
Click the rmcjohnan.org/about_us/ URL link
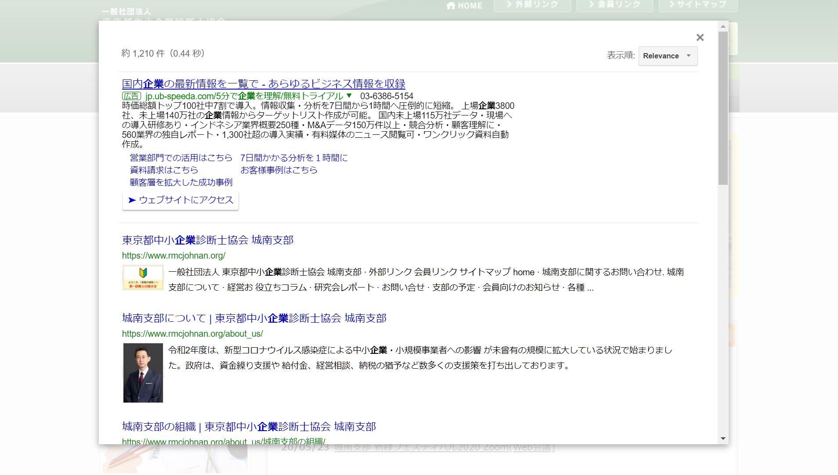click(x=192, y=334)
